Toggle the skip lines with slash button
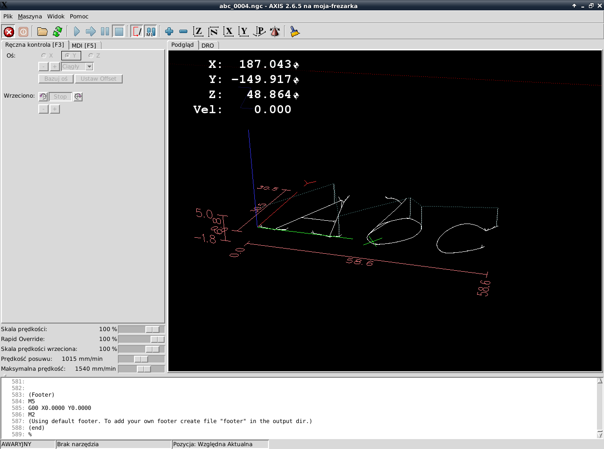This screenshot has width=604, height=449. 137,32
